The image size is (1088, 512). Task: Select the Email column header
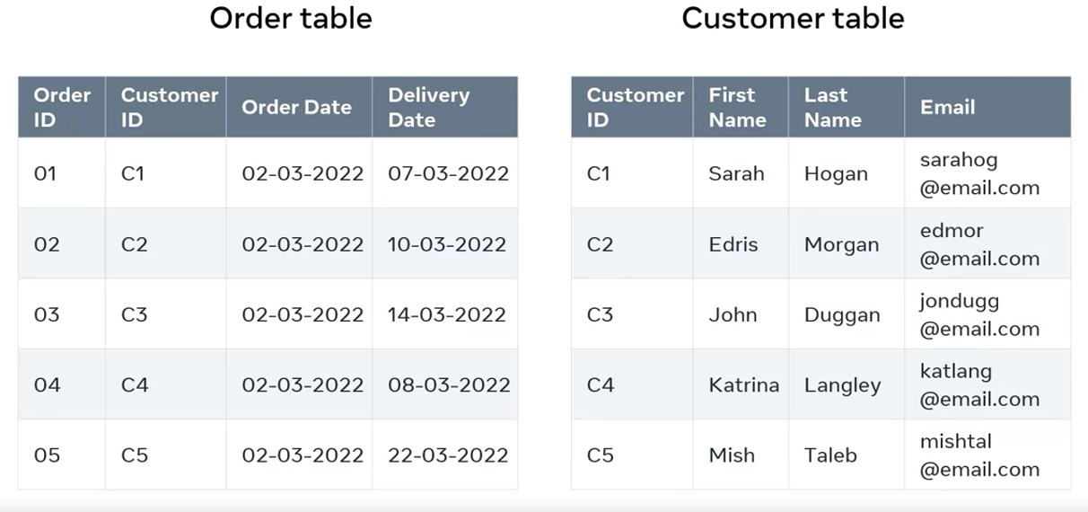click(947, 107)
